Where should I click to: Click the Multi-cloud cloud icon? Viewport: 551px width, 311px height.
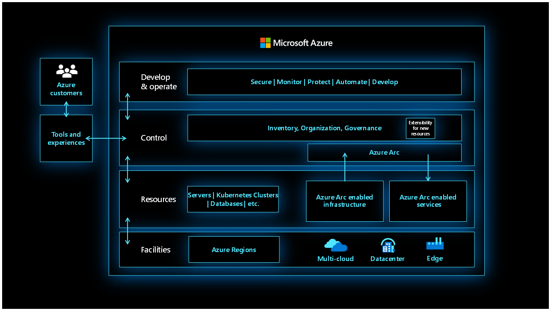(x=335, y=244)
